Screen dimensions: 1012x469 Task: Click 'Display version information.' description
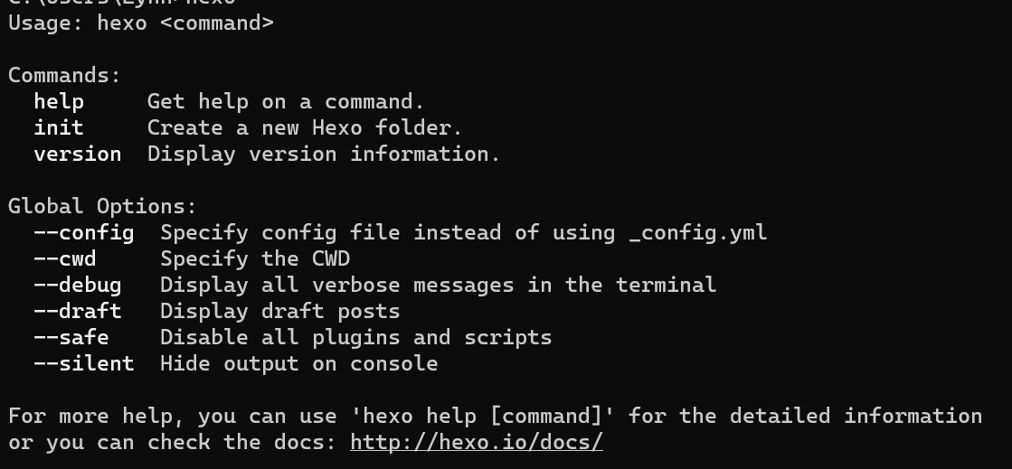(324, 155)
